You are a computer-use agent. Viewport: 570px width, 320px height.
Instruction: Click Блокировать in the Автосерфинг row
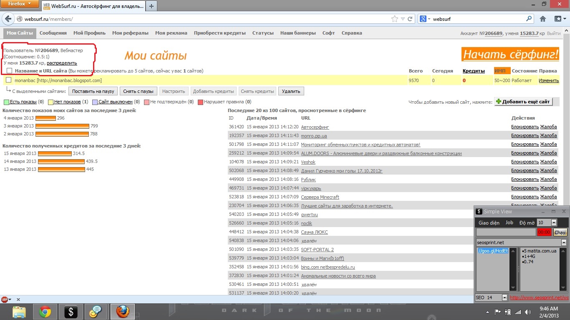[x=525, y=127]
